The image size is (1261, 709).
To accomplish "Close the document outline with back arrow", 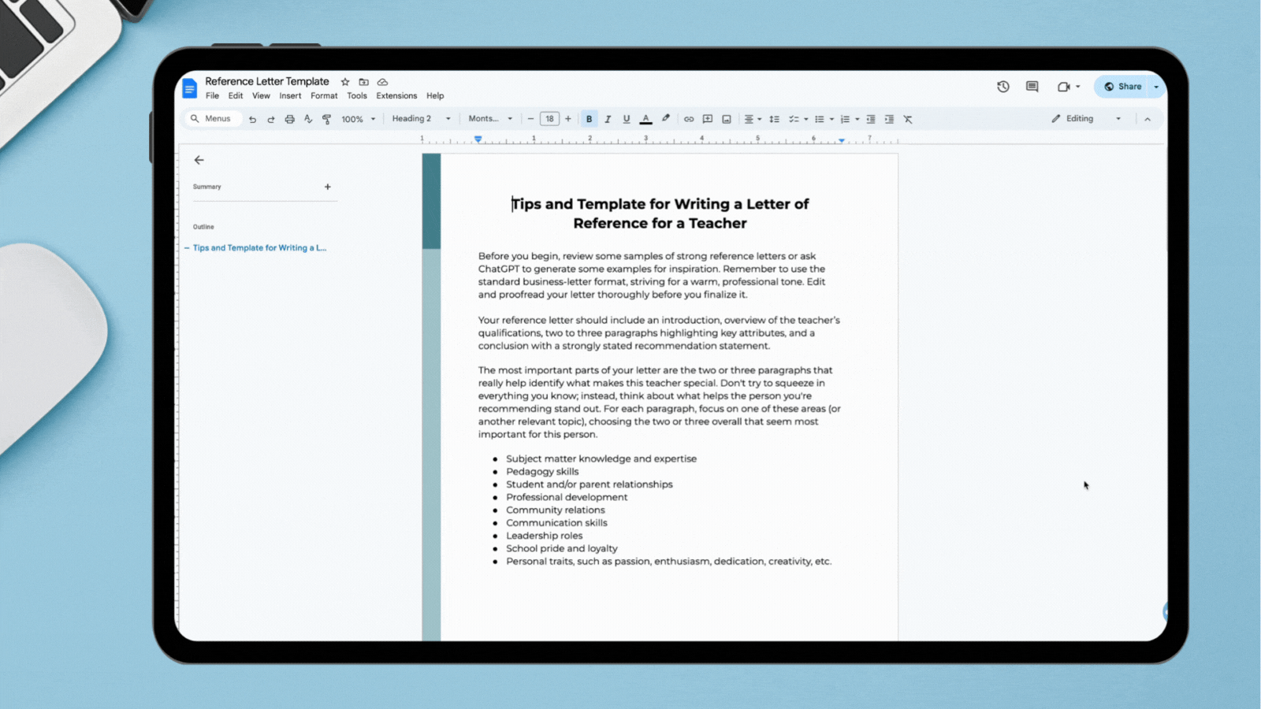I will [199, 160].
